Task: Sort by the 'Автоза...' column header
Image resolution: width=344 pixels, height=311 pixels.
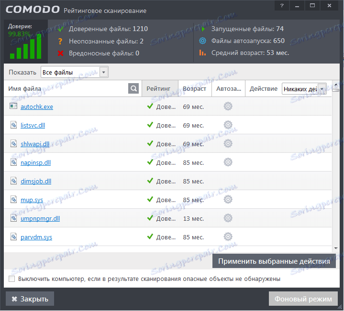Action: tap(228, 88)
